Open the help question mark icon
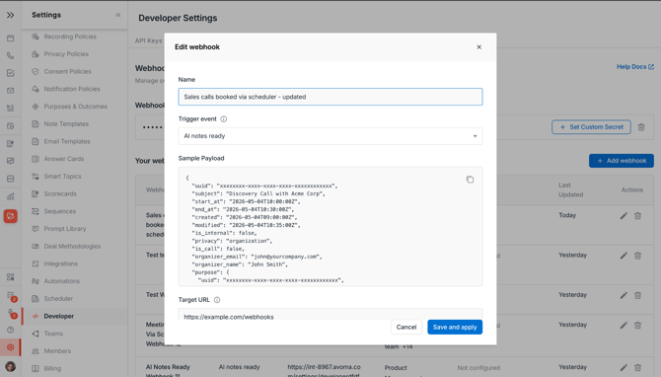 pos(11,330)
